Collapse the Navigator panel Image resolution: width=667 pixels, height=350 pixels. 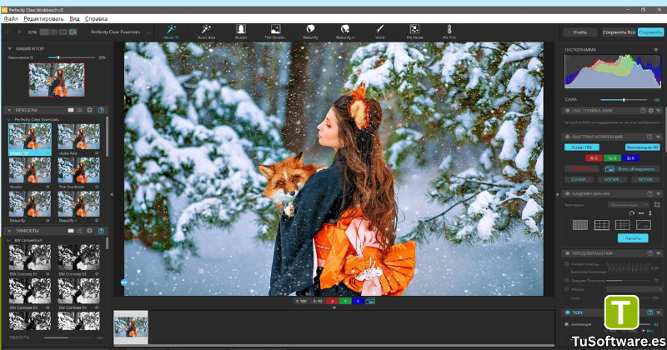tap(9, 49)
